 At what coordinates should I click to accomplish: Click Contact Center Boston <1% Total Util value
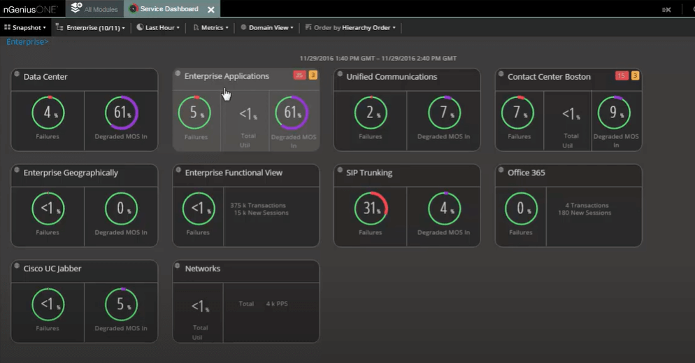click(571, 114)
